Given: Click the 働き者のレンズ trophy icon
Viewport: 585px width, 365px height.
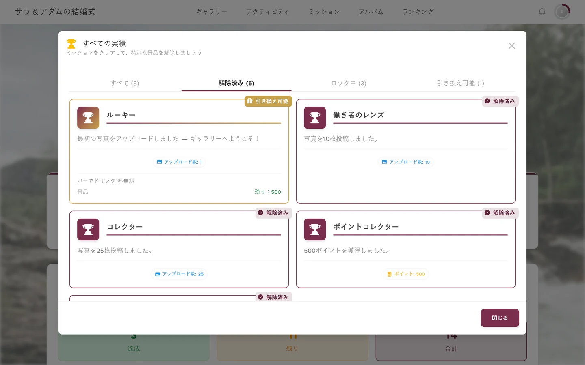Looking at the screenshot, I should (315, 118).
